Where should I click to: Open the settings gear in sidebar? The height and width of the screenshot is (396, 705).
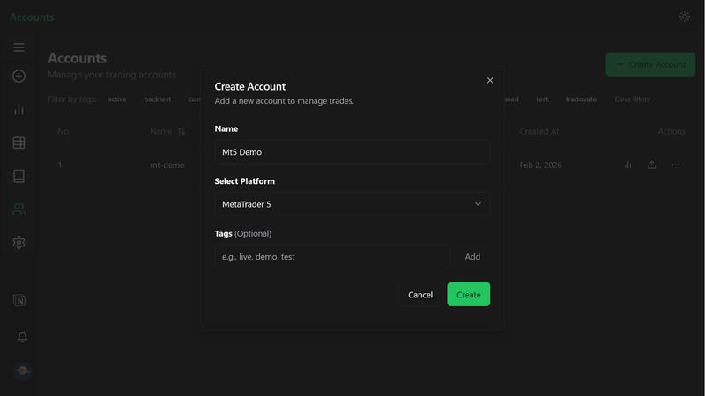coord(19,243)
